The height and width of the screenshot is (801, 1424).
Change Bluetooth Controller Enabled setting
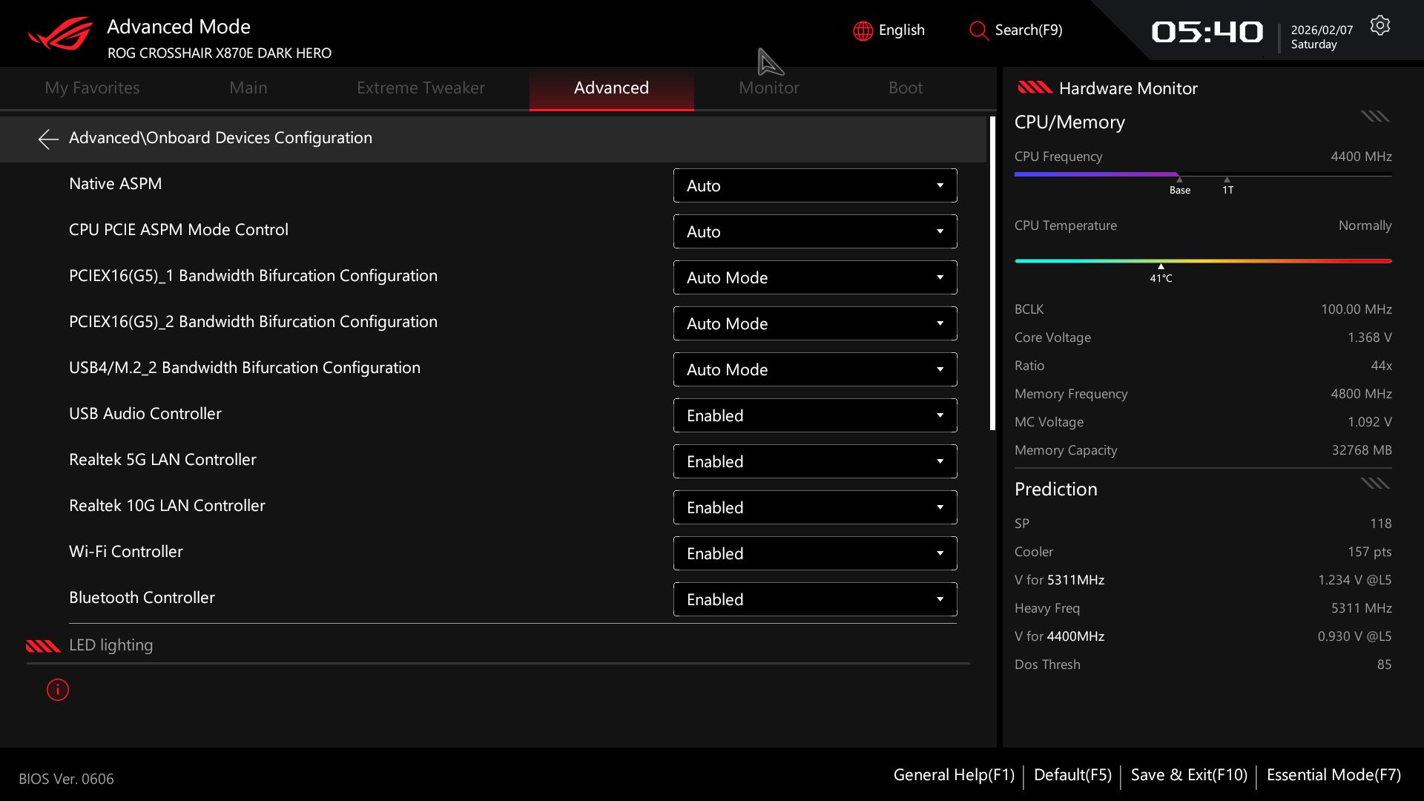[814, 599]
